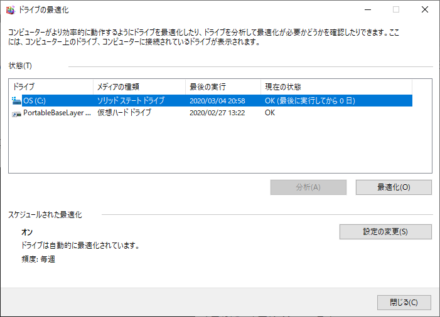Click the 閉じる(C) close button
This screenshot has height=317, width=440.
point(404,303)
